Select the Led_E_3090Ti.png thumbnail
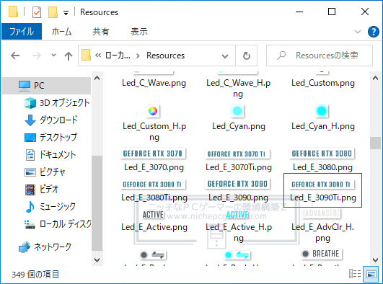Image resolution: width=383 pixels, height=284 pixels. coord(322,184)
